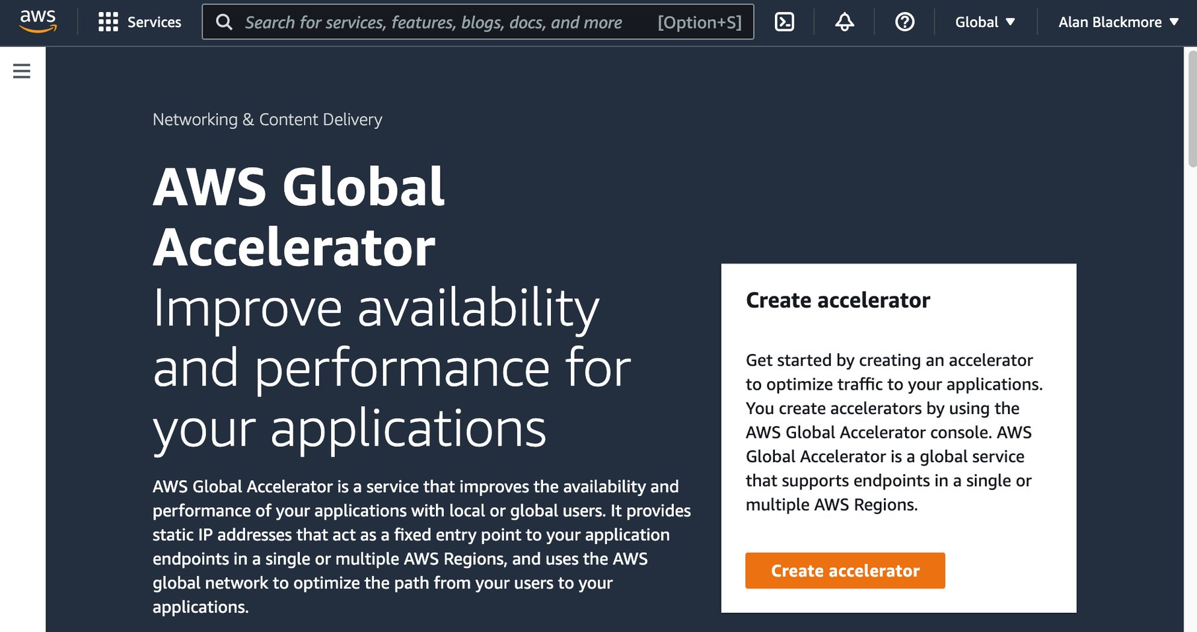This screenshot has width=1197, height=632.
Task: Select the AWS Global Accelerator title
Action: coord(299,215)
